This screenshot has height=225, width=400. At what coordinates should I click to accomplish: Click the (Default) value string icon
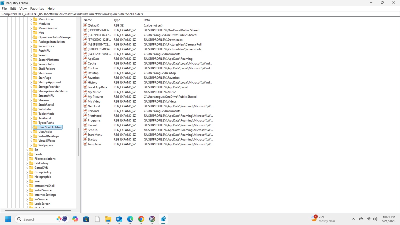(x=85, y=25)
